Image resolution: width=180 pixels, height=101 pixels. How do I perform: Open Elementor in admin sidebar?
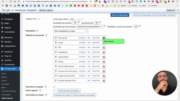pos(8,38)
